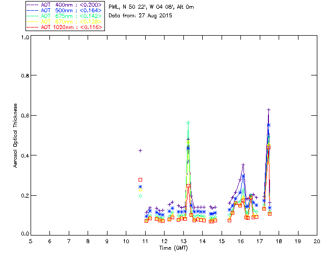The width and height of the screenshot is (326, 261).
Task: Click the isolated purple plus marker near 0.42
Action: (141, 151)
